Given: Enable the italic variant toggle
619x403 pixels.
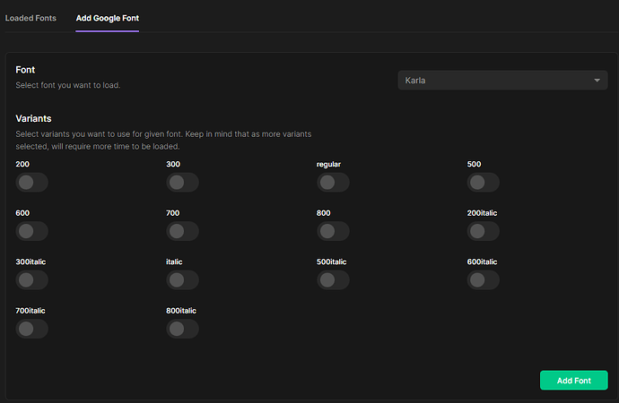Looking at the screenshot, I should tap(182, 280).
